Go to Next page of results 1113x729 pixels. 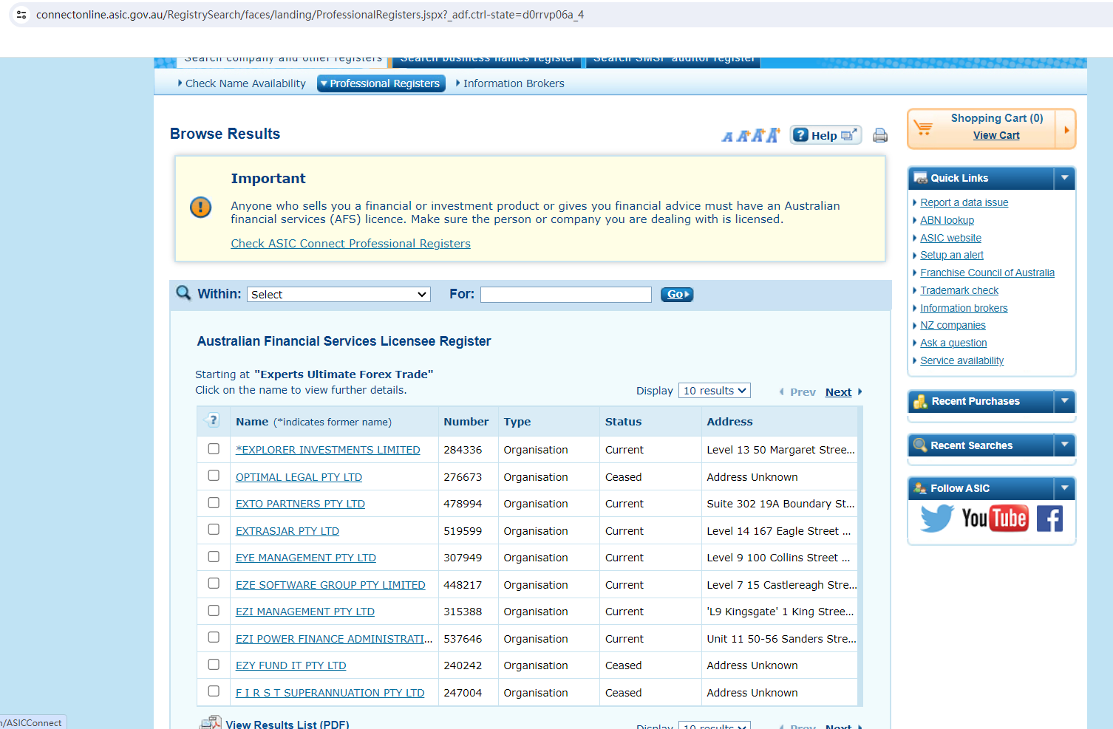click(838, 392)
